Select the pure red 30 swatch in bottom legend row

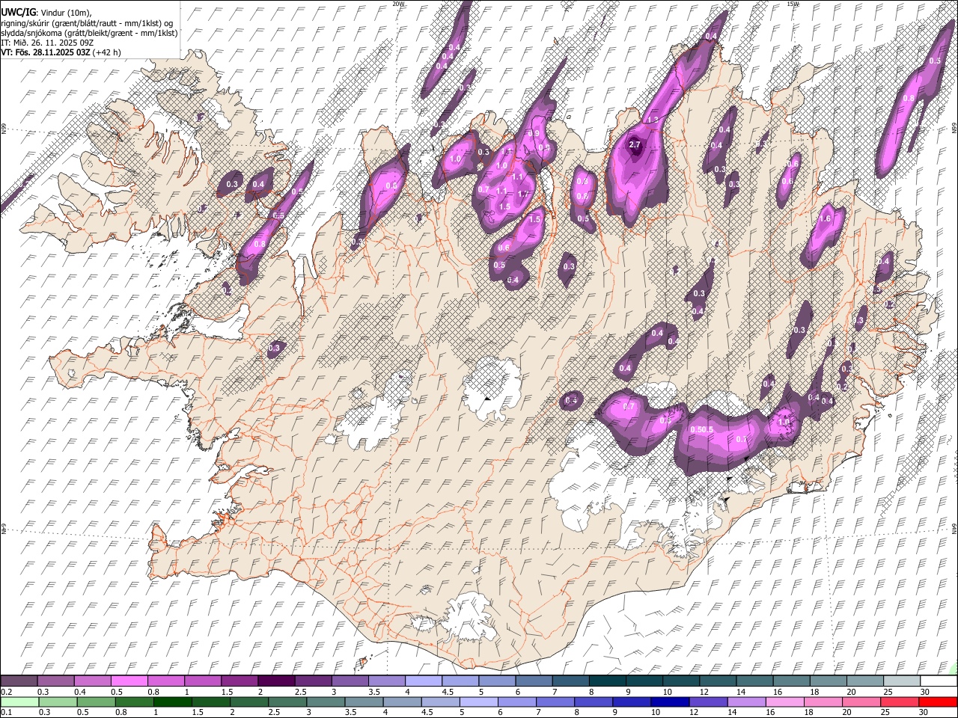pyautogui.click(x=938, y=702)
